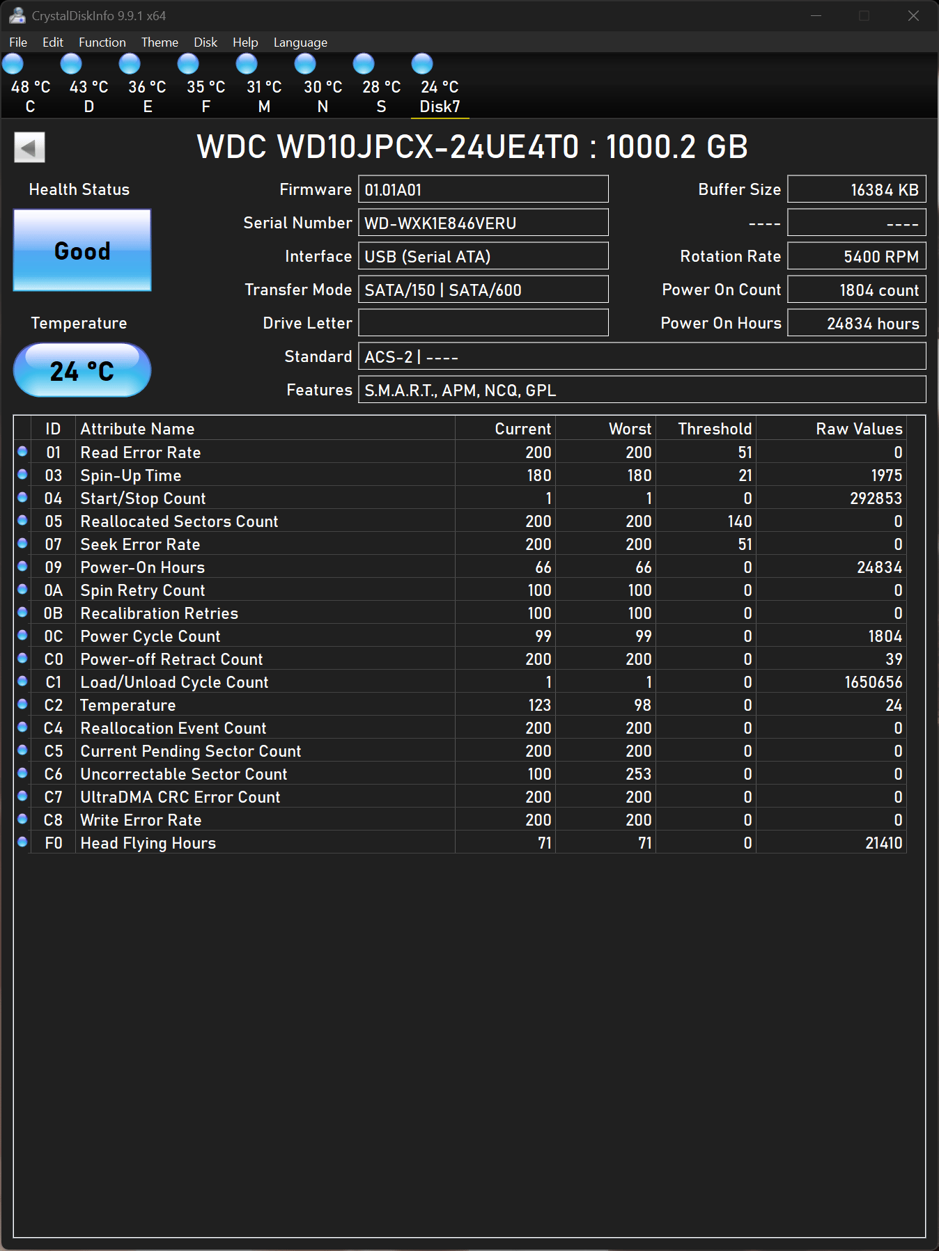Click status dot for Power-On Hours row
The image size is (939, 1251).
pyautogui.click(x=22, y=567)
